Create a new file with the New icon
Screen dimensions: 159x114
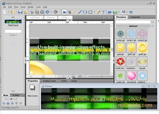click(x=5, y=12)
